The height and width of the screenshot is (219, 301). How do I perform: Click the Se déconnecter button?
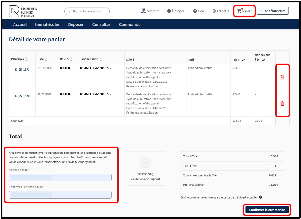(272, 11)
